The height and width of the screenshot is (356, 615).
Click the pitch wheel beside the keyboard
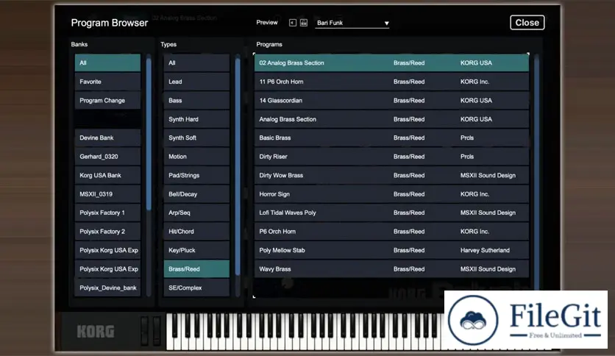click(145, 330)
